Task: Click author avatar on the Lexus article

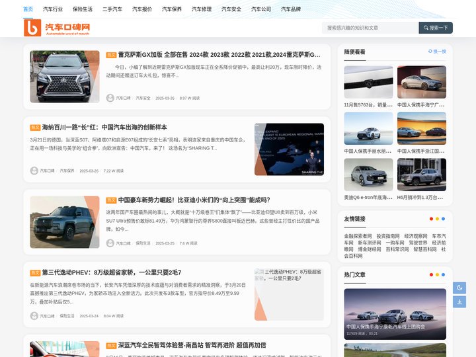Action: click(110, 98)
